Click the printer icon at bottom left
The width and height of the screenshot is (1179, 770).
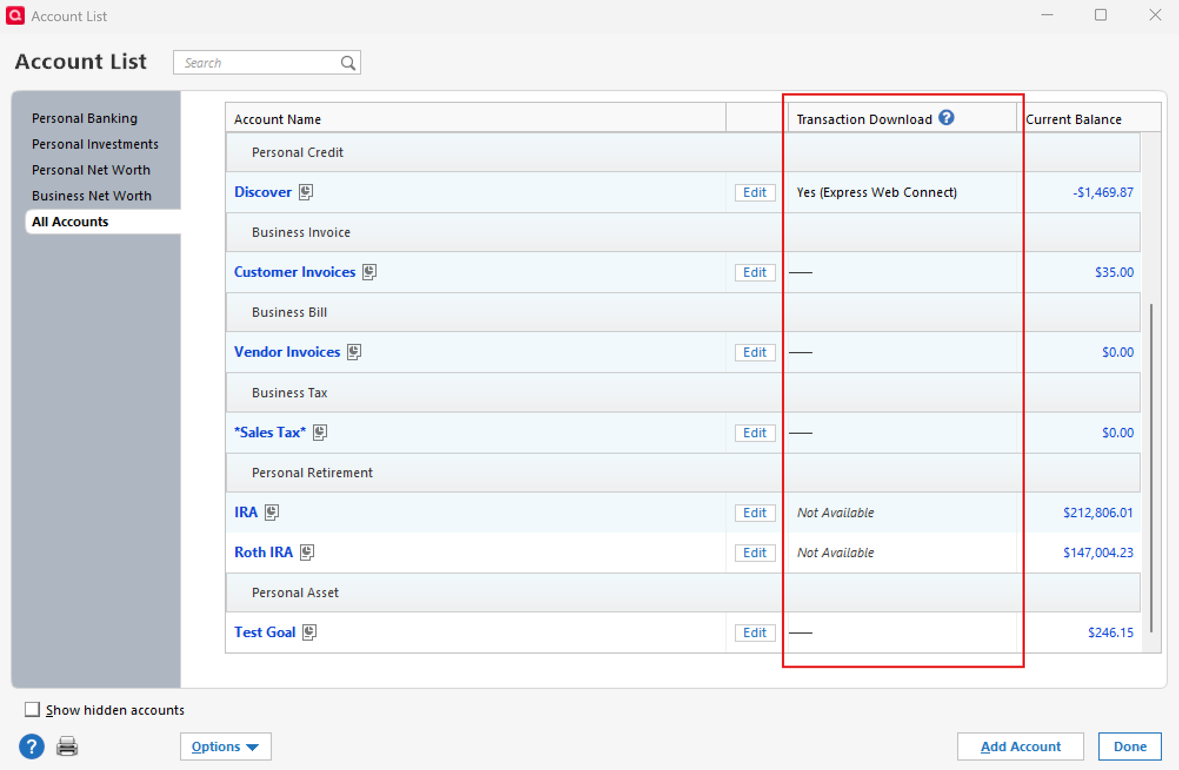point(67,746)
